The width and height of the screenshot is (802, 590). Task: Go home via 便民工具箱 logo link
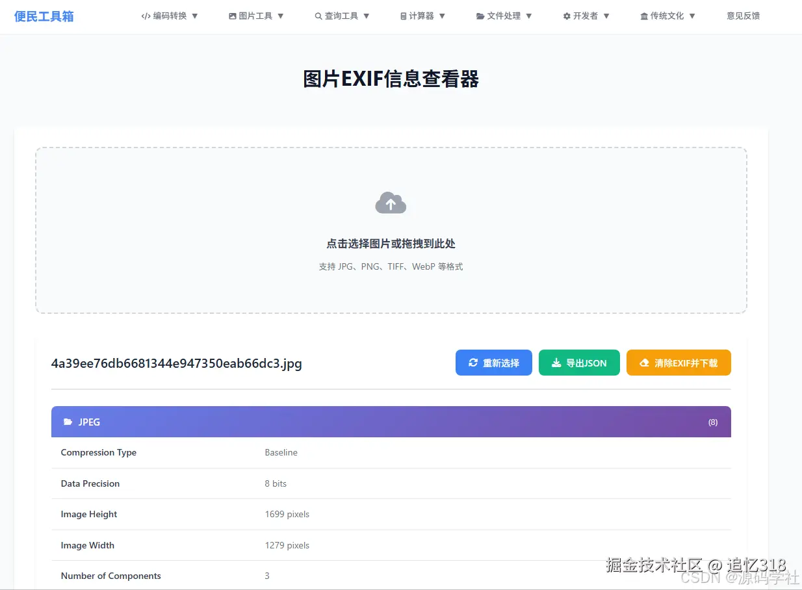[x=44, y=16]
